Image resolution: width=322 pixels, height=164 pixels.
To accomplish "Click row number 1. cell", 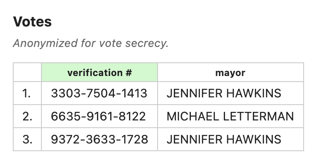I will coord(27,93).
